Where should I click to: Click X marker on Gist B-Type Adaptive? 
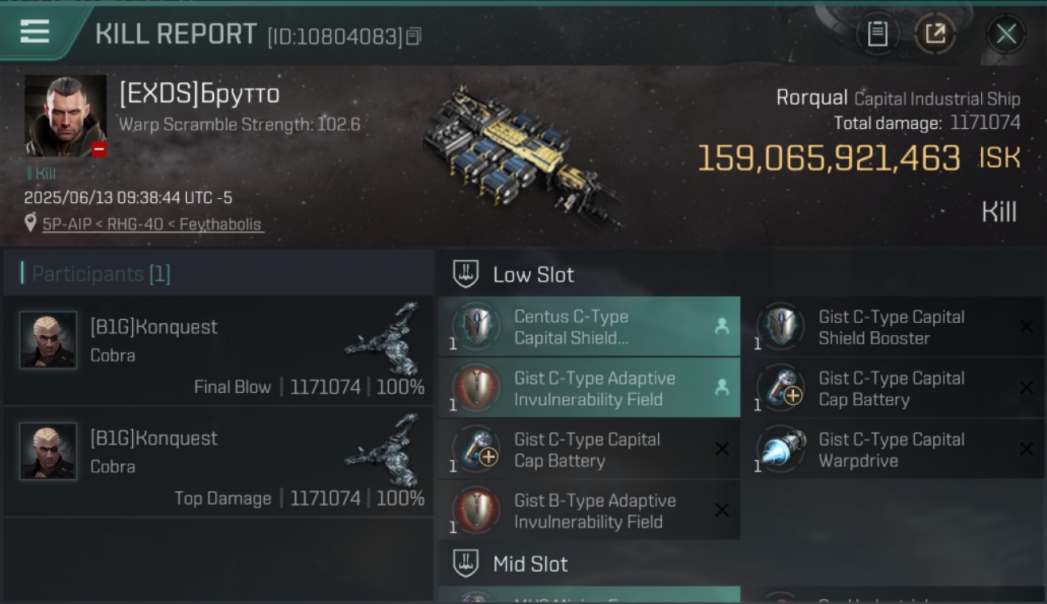(x=722, y=510)
